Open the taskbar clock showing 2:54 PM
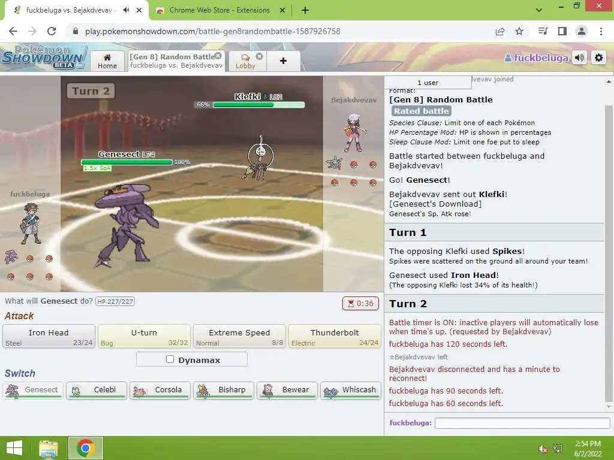Viewport: 614px width, 460px height. coord(588,449)
